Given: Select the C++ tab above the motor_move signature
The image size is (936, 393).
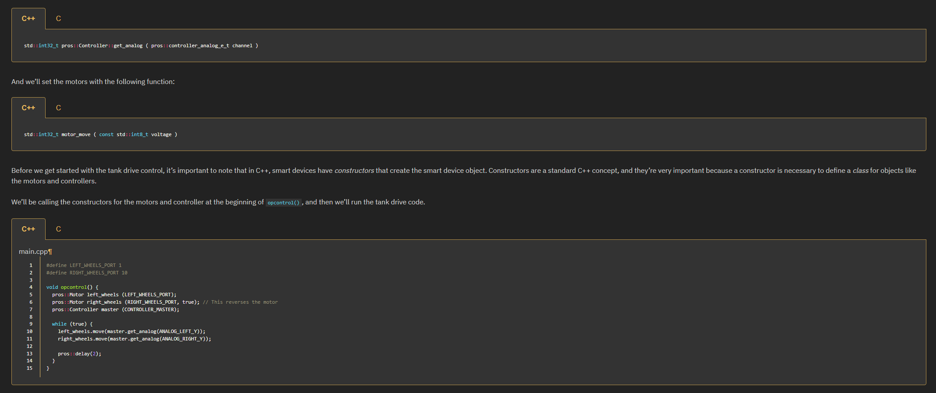Looking at the screenshot, I should pyautogui.click(x=28, y=108).
